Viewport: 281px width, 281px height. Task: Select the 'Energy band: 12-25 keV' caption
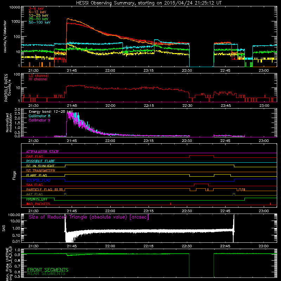tap(51, 112)
